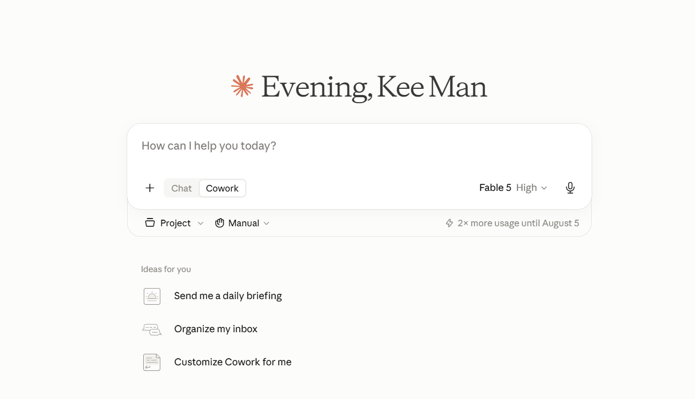The width and height of the screenshot is (695, 399).
Task: Expand the High effort chevron
Action: [544, 188]
